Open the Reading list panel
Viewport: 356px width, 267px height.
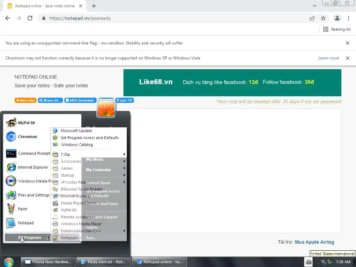coord(337,29)
